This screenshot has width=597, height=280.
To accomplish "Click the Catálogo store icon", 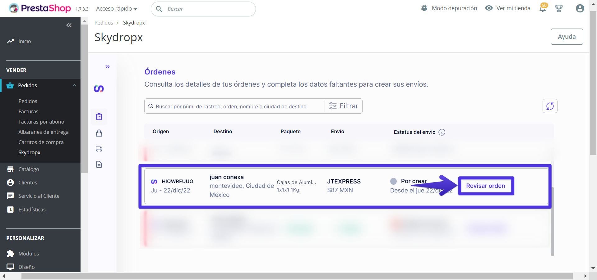I will (x=10, y=169).
